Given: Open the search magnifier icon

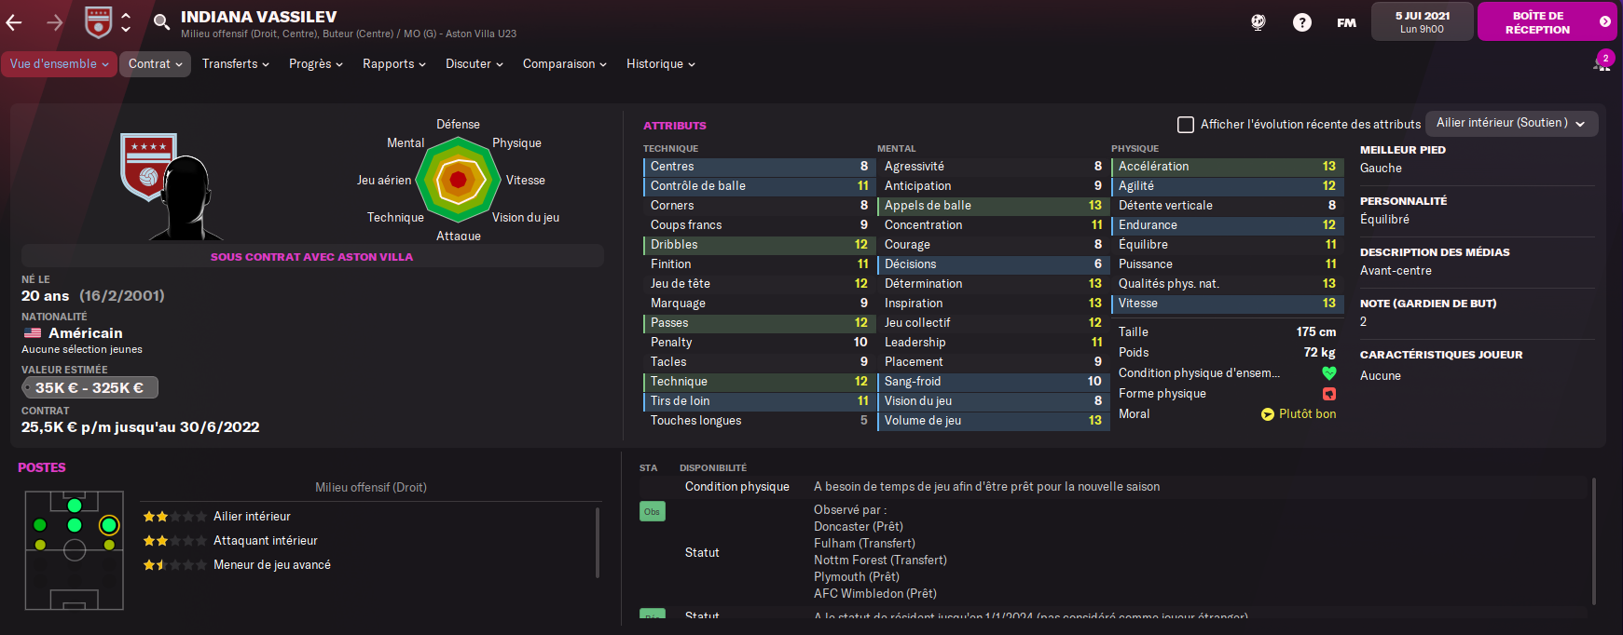Looking at the screenshot, I should [161, 22].
